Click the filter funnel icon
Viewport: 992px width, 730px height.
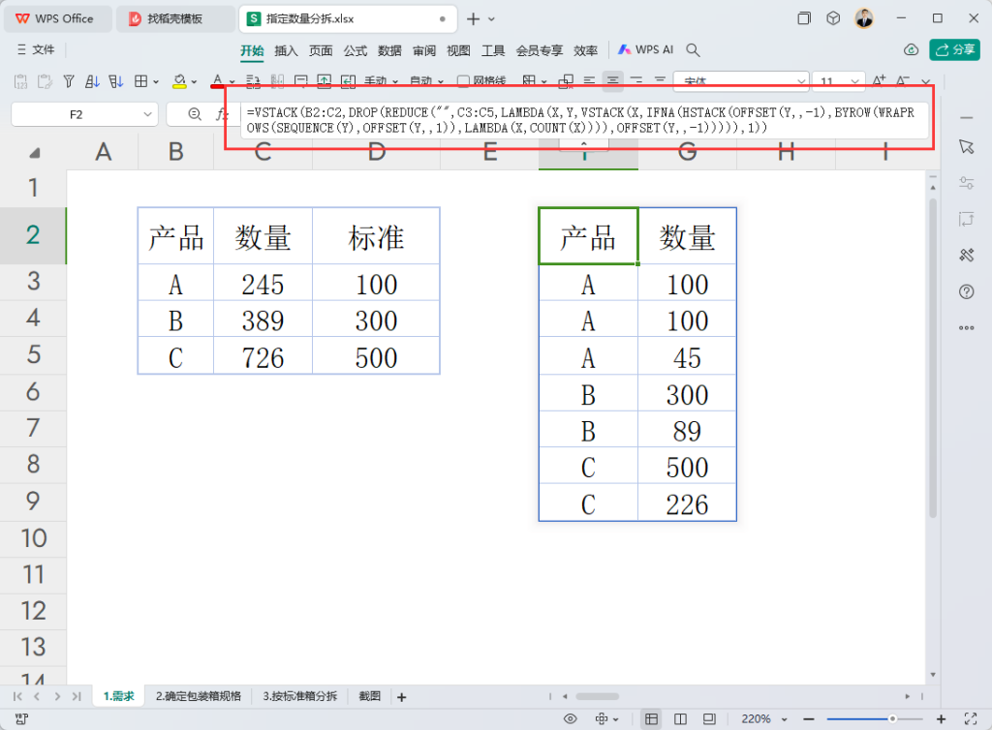[x=69, y=81]
